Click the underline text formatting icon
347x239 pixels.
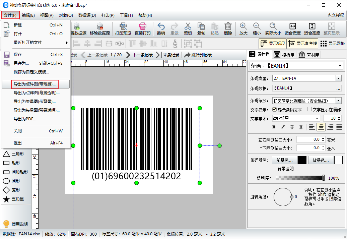pos(301,127)
